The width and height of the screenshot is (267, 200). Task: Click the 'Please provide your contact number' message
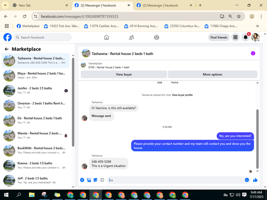(192, 146)
